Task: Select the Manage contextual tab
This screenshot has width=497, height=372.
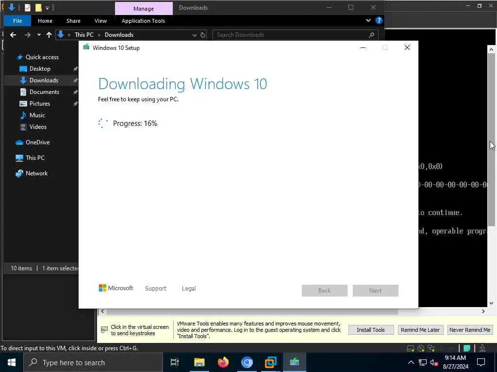Action: pyautogui.click(x=144, y=9)
